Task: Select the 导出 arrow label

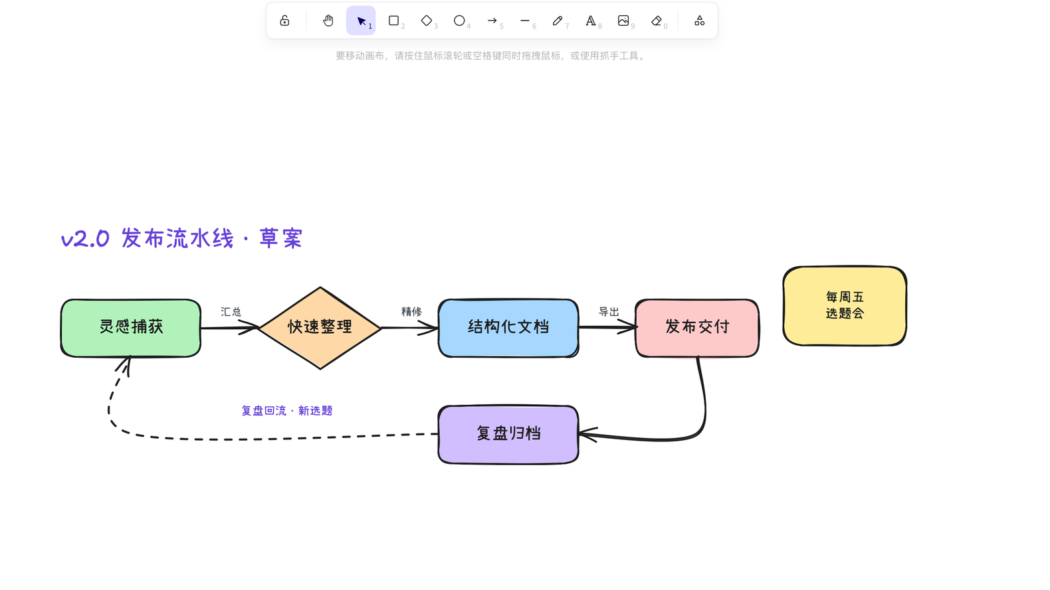Action: (609, 312)
